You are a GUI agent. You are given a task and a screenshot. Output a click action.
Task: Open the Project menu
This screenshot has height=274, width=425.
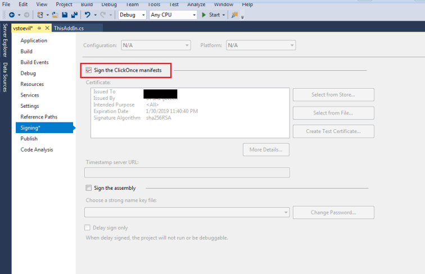(x=64, y=4)
